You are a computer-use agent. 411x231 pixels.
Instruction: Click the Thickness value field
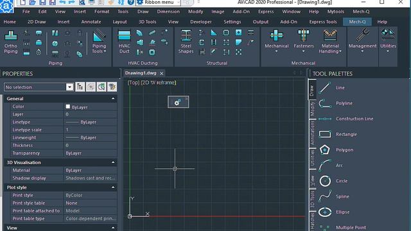coord(91,146)
